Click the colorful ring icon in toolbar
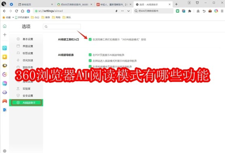This screenshot has height=153, width=225. point(216,11)
